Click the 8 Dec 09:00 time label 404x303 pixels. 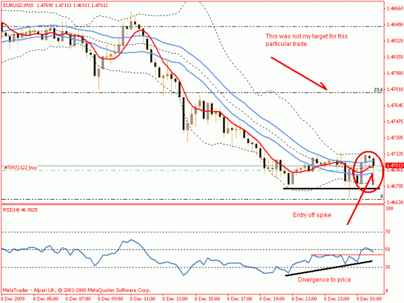[111, 298]
